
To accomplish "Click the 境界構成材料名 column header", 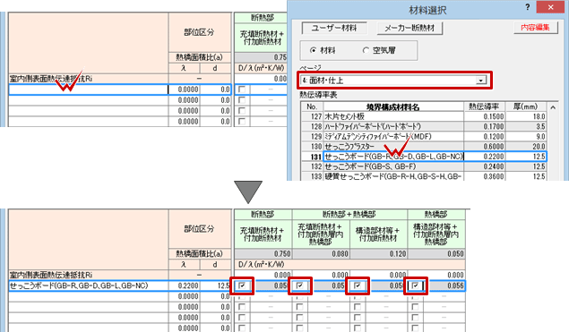I will (393, 106).
